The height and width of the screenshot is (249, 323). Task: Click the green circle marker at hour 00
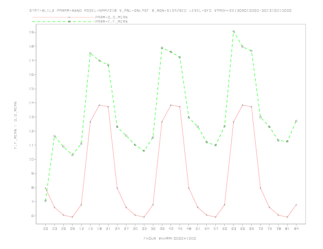[x=46, y=201]
